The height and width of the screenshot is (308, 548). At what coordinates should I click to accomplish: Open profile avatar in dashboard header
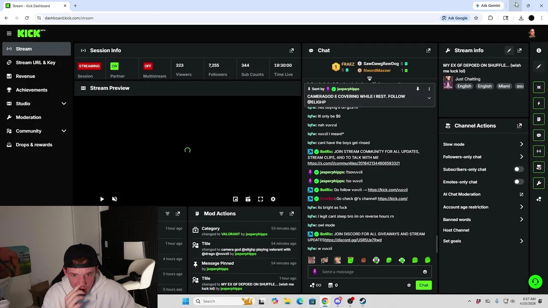pos(532,33)
